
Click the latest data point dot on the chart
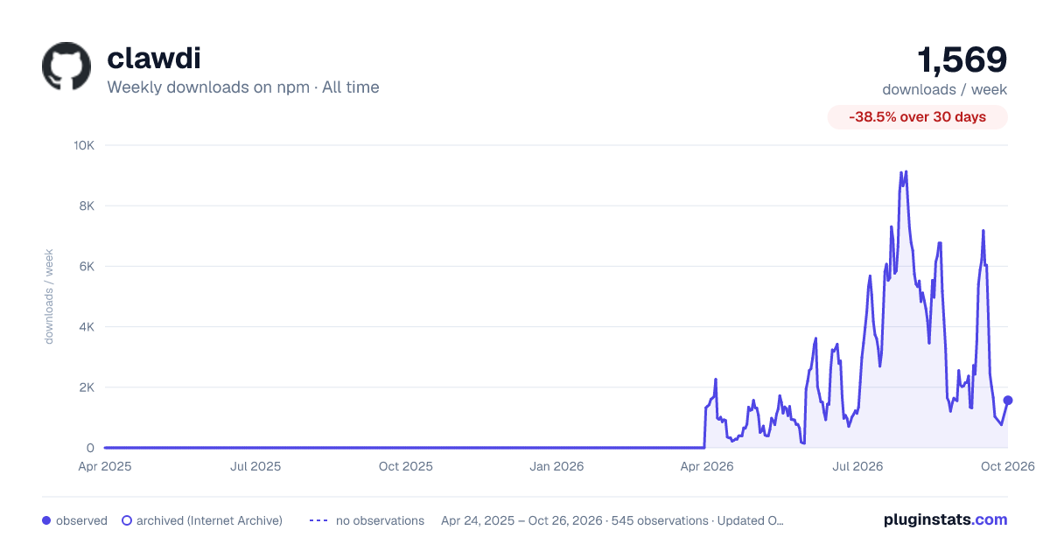1008,400
